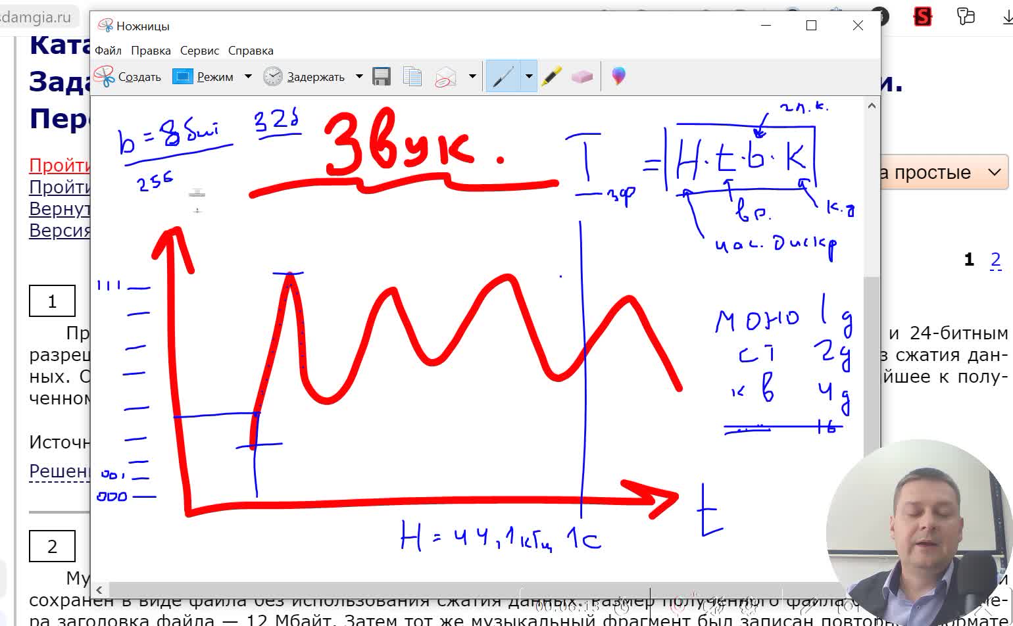Viewport: 1013px width, 626px height.
Task: Open the 'простые' dropdown in browser page
Action: pos(944,173)
